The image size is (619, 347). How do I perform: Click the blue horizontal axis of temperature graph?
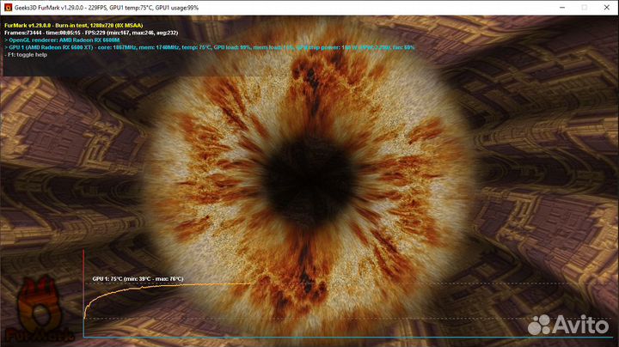[x=347, y=338]
